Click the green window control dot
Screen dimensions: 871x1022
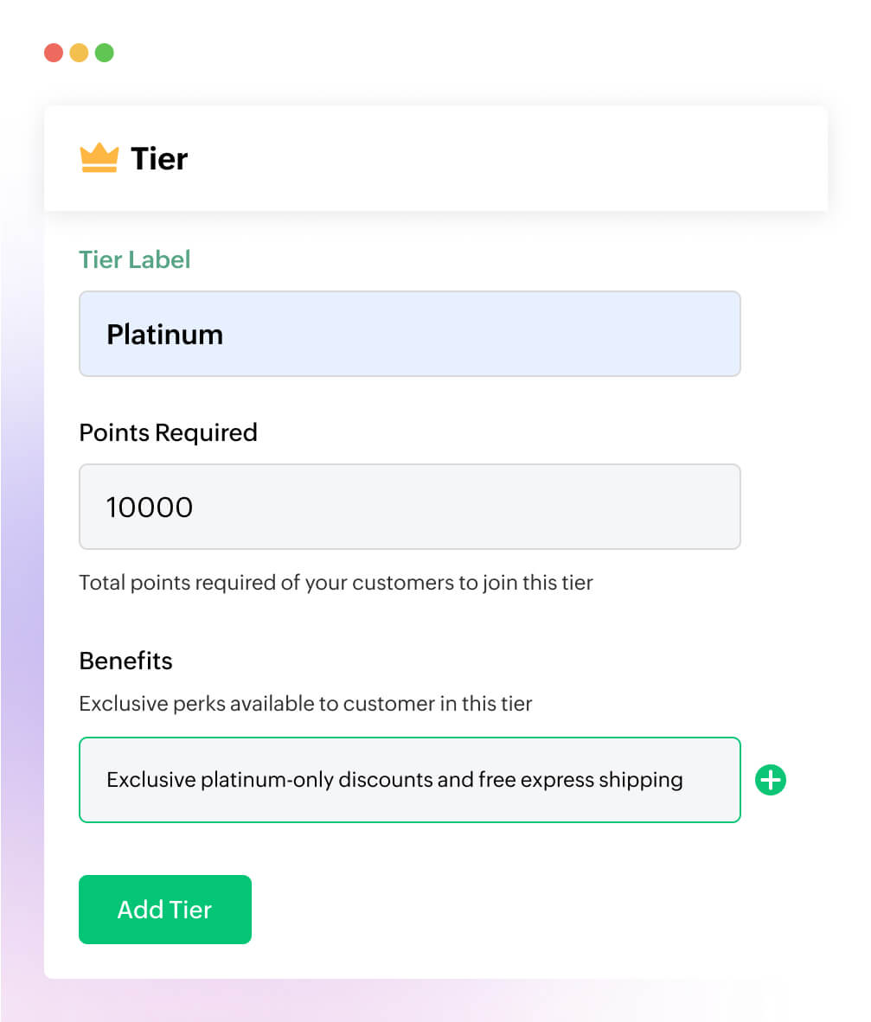(x=104, y=53)
